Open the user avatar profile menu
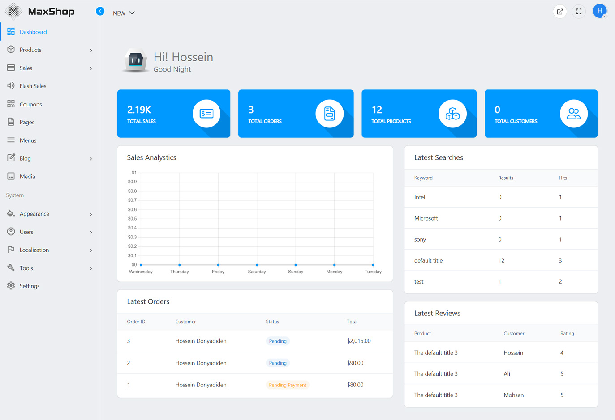 point(599,11)
